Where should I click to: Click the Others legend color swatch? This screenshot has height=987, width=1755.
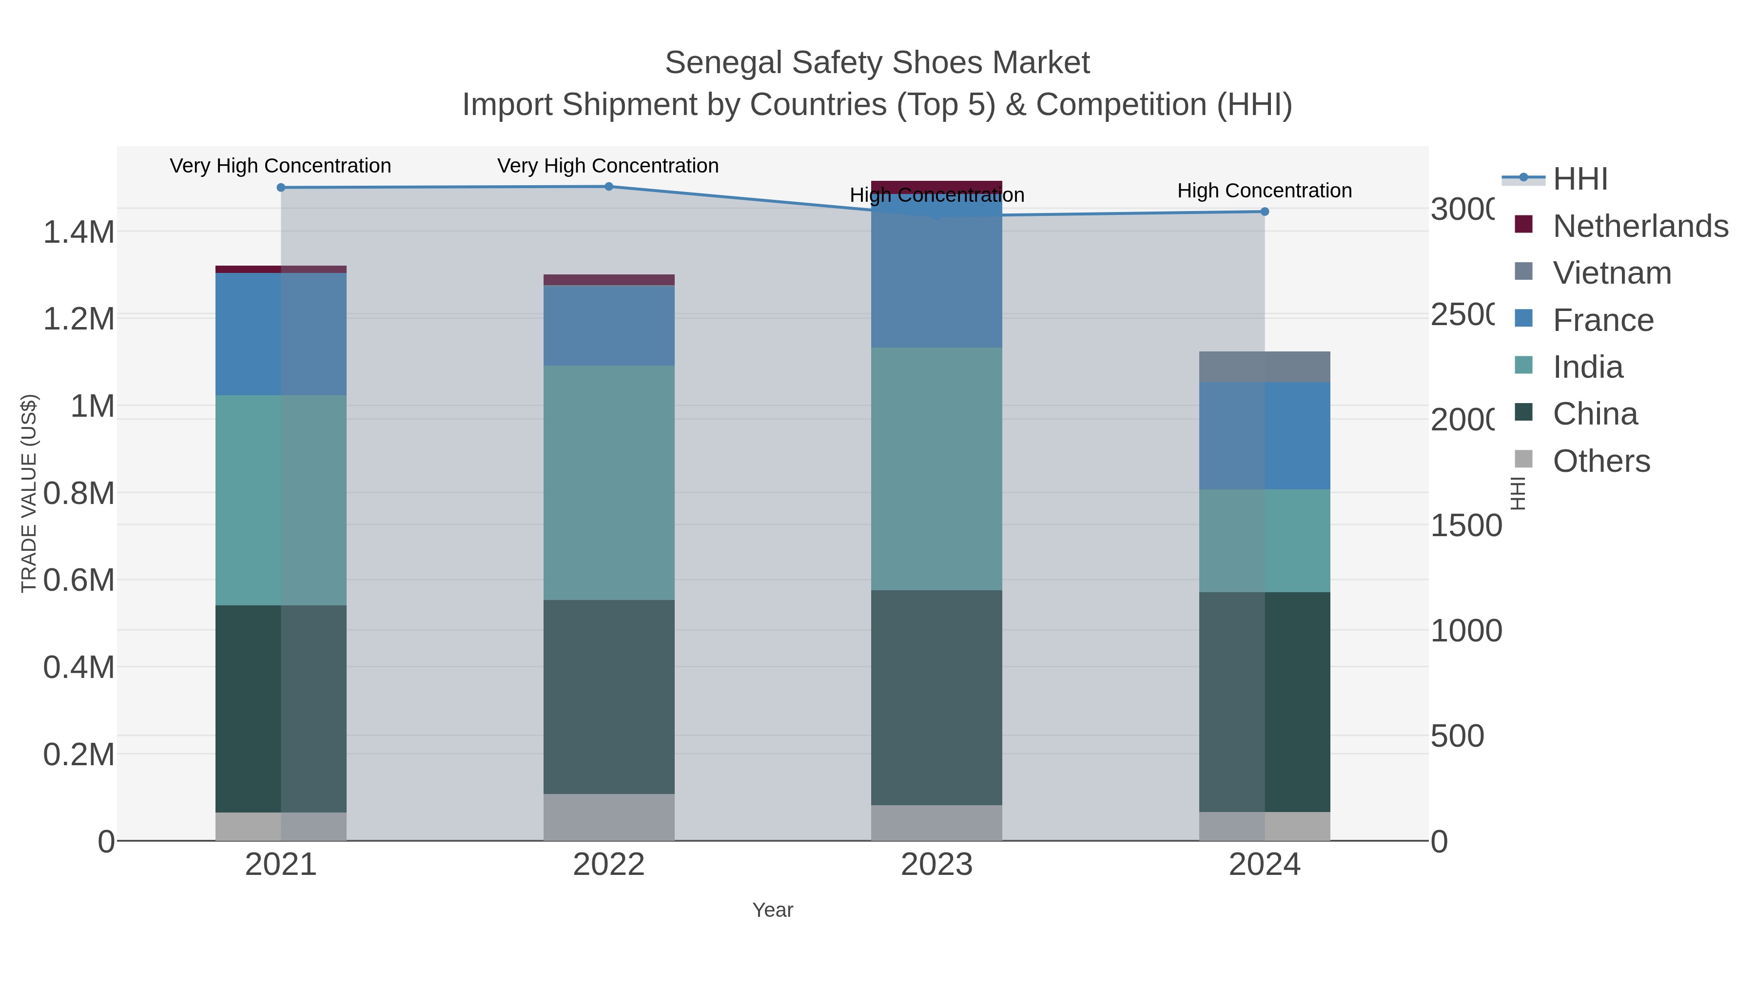1523,459
